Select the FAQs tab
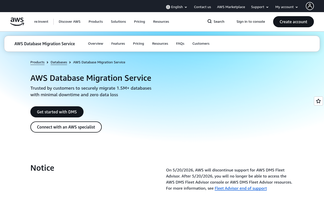Image resolution: width=324 pixels, height=202 pixels. pos(180,44)
